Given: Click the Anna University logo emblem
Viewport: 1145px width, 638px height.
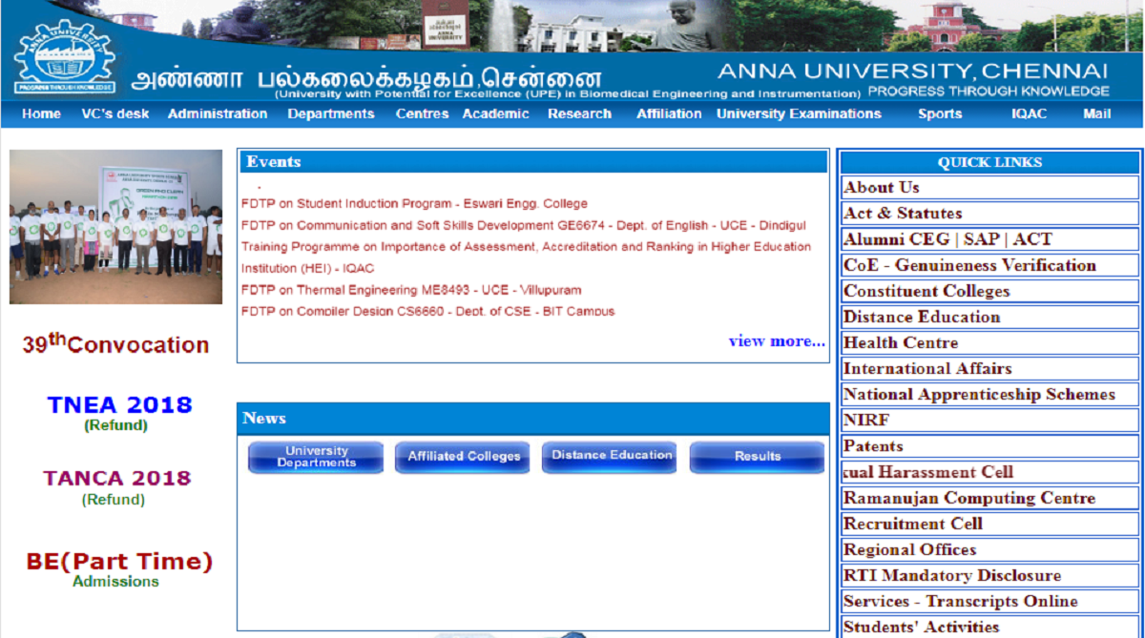Looking at the screenshot, I should 65,57.
